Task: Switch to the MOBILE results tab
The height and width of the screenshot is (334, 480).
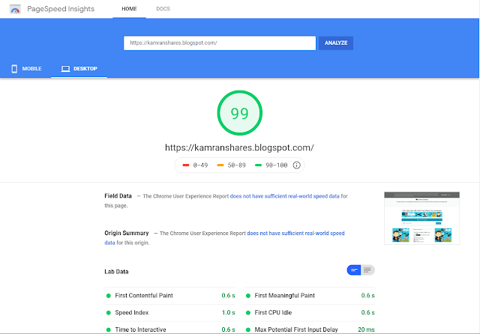Action: 26,69
